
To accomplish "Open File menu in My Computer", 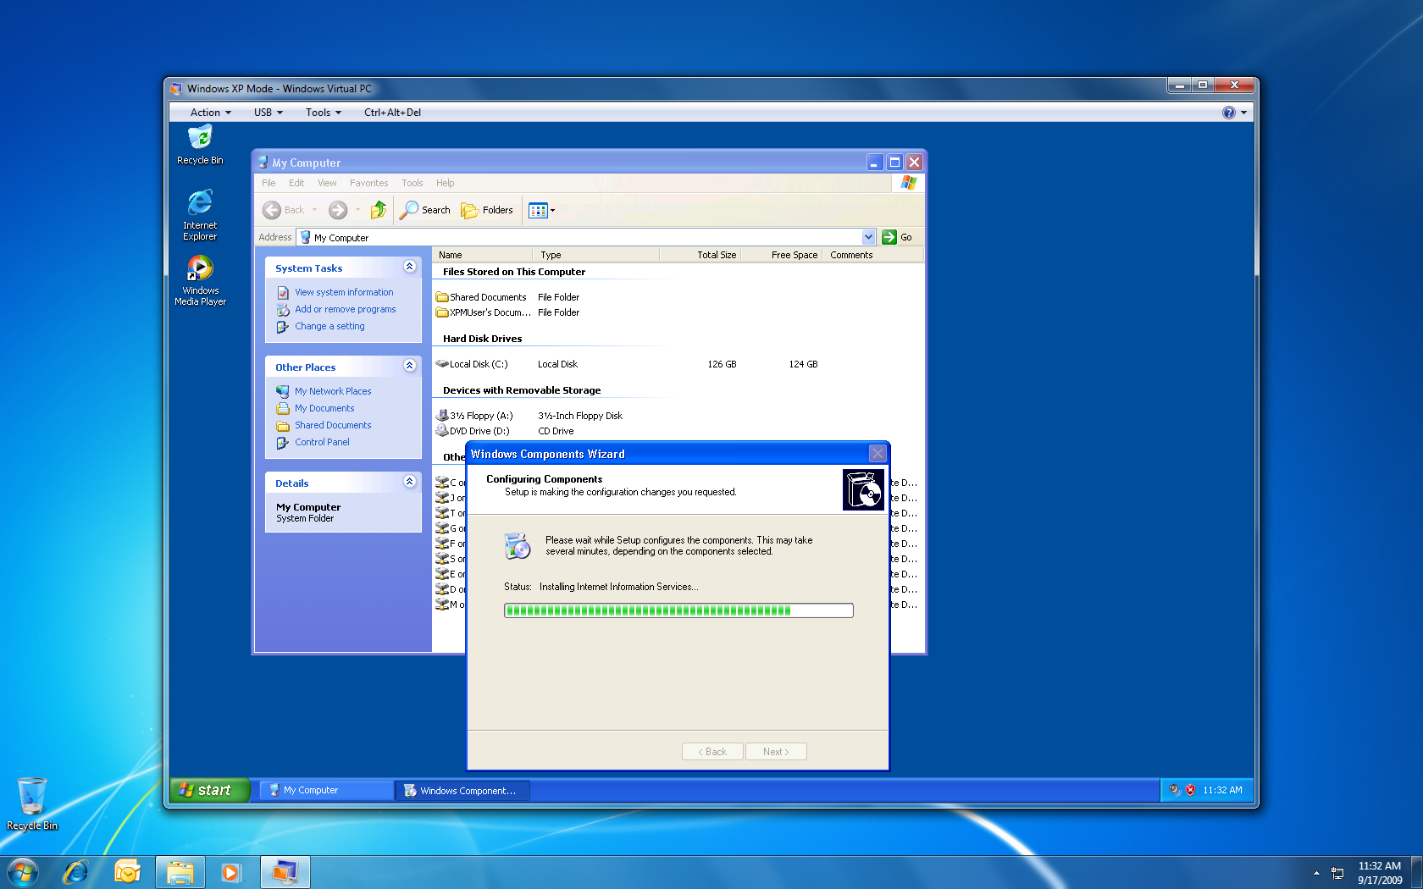I will tap(269, 183).
